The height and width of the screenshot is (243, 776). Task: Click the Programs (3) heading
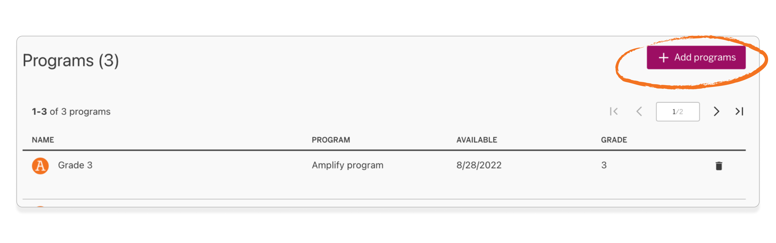pyautogui.click(x=71, y=60)
